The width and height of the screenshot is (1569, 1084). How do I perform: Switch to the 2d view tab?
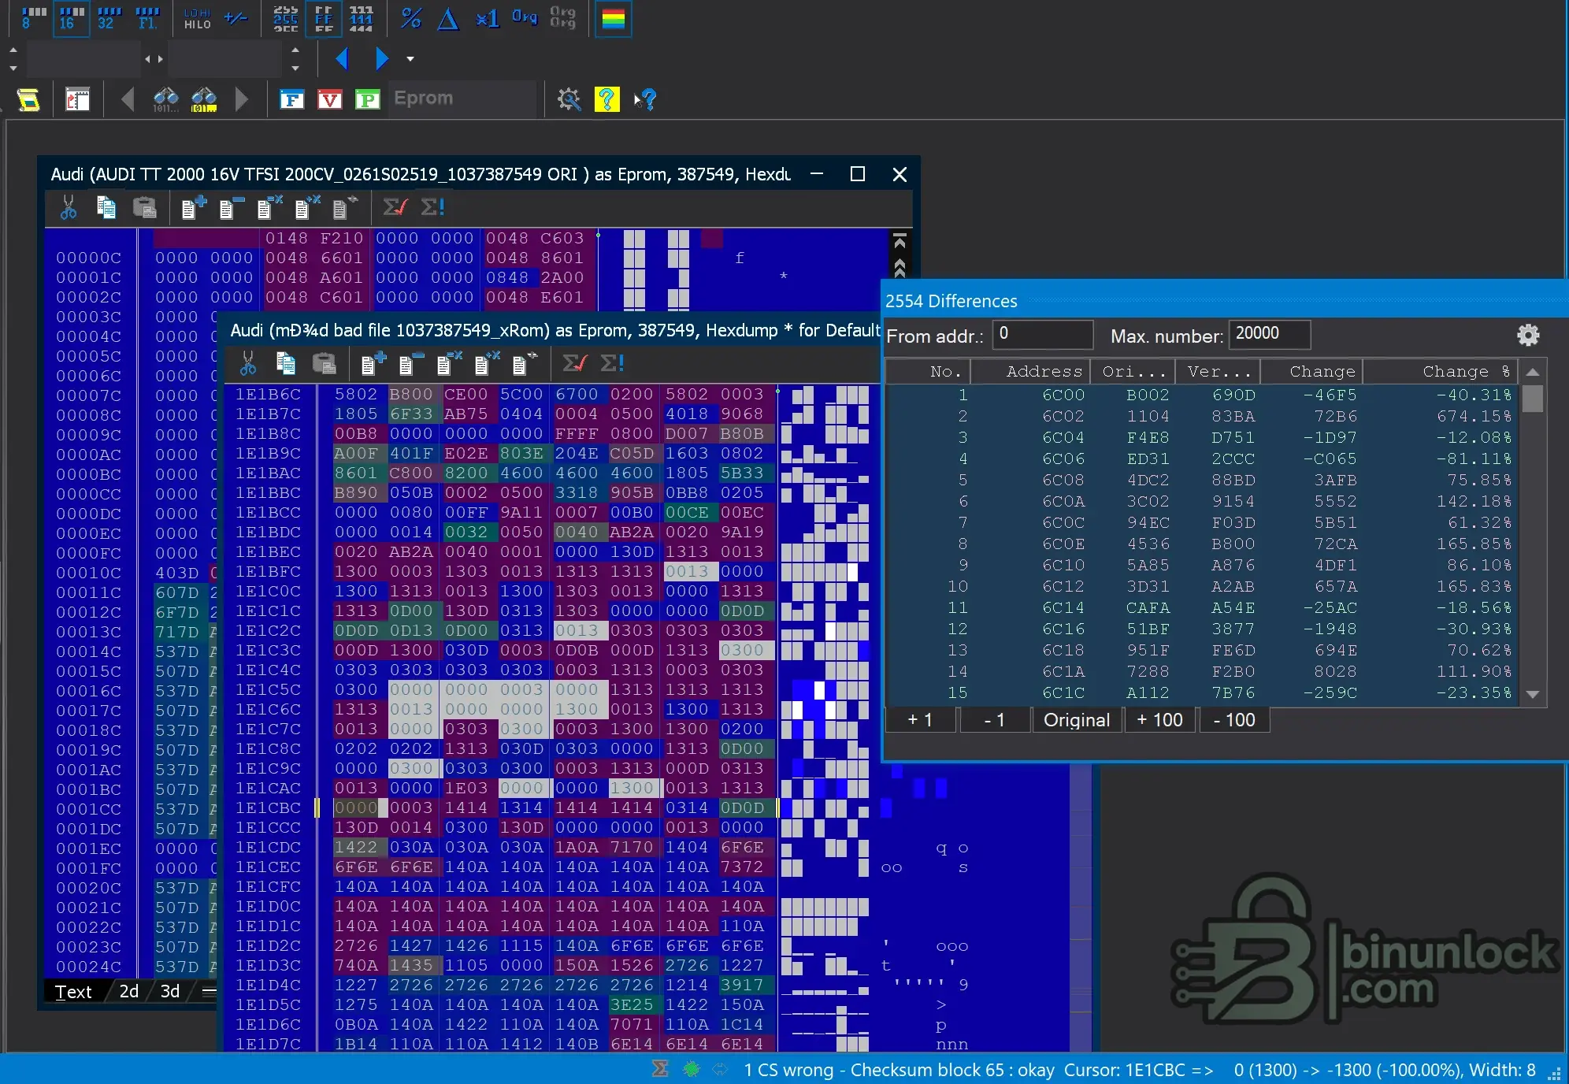pyautogui.click(x=129, y=992)
